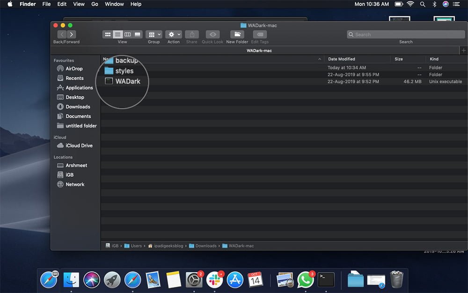Open the Group dropdown
This screenshot has width=468, height=293.
pos(154,34)
